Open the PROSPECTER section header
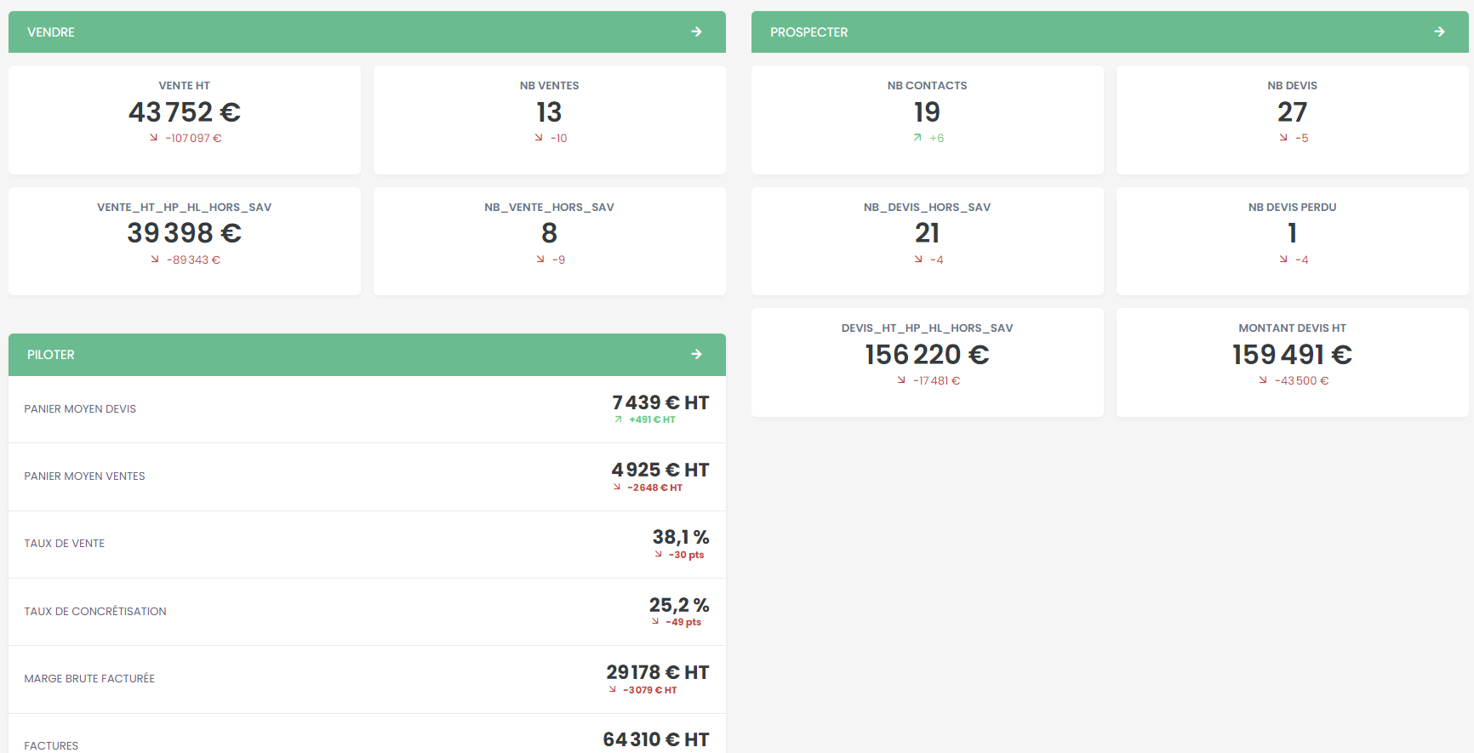This screenshot has height=753, width=1474. [808, 32]
